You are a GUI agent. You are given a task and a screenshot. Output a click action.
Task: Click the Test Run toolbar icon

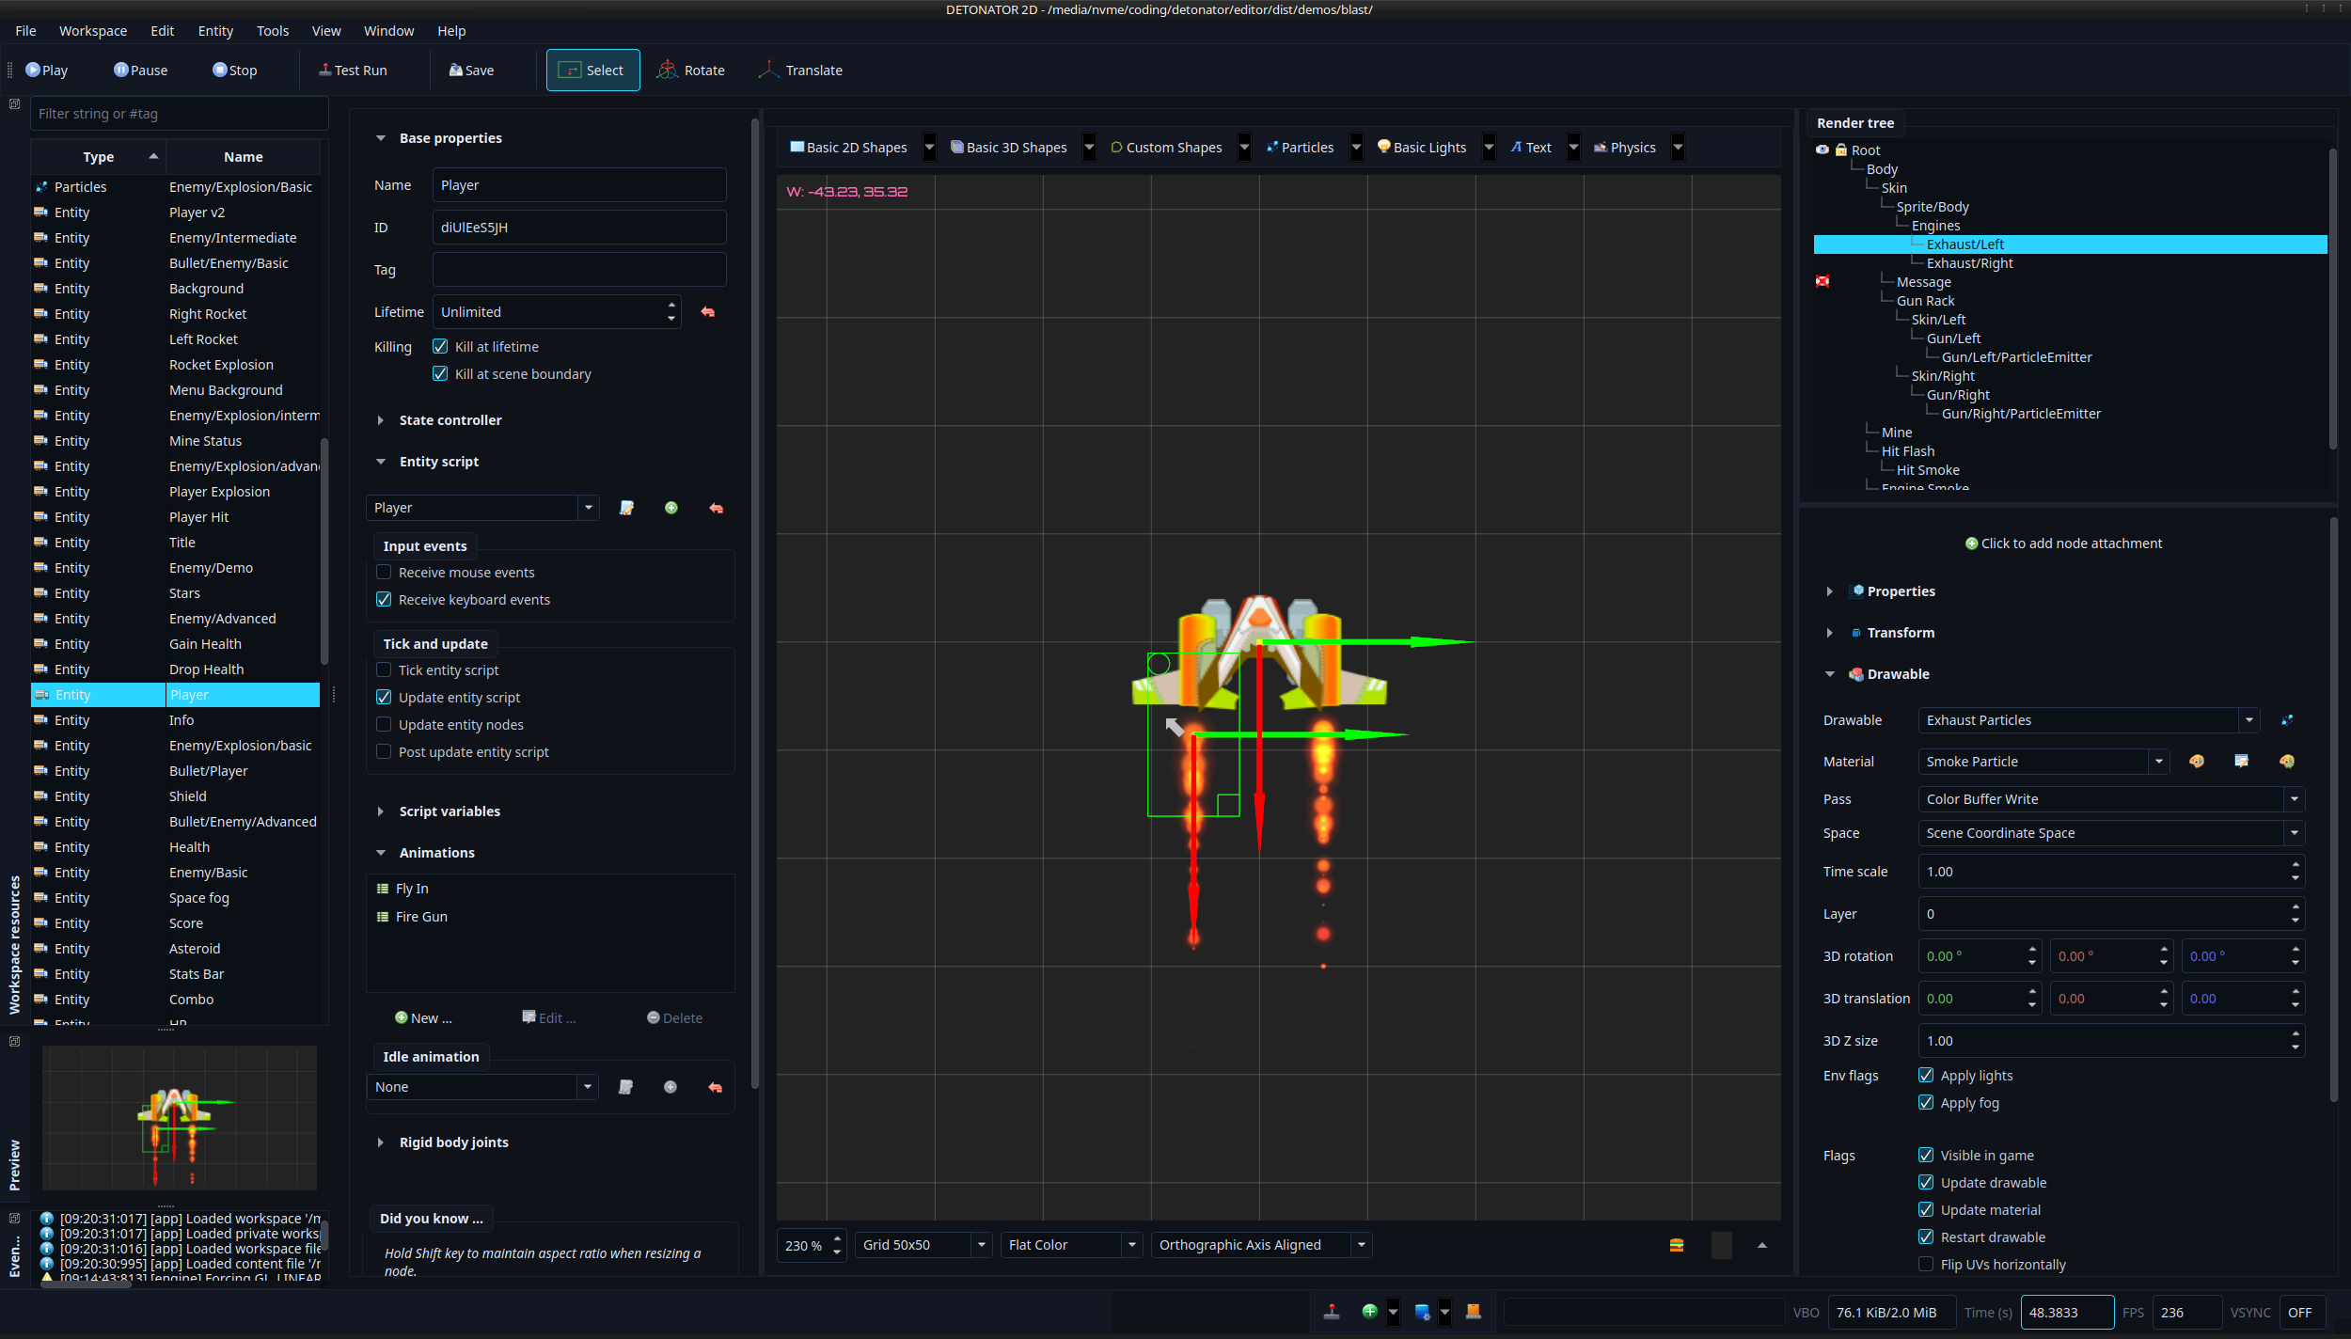325,71
